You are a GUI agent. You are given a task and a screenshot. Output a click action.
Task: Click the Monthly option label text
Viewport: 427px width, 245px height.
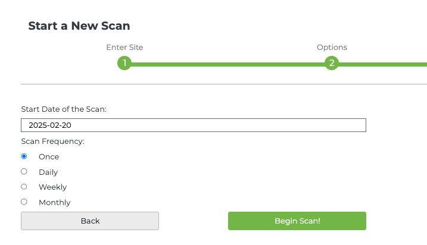point(54,202)
